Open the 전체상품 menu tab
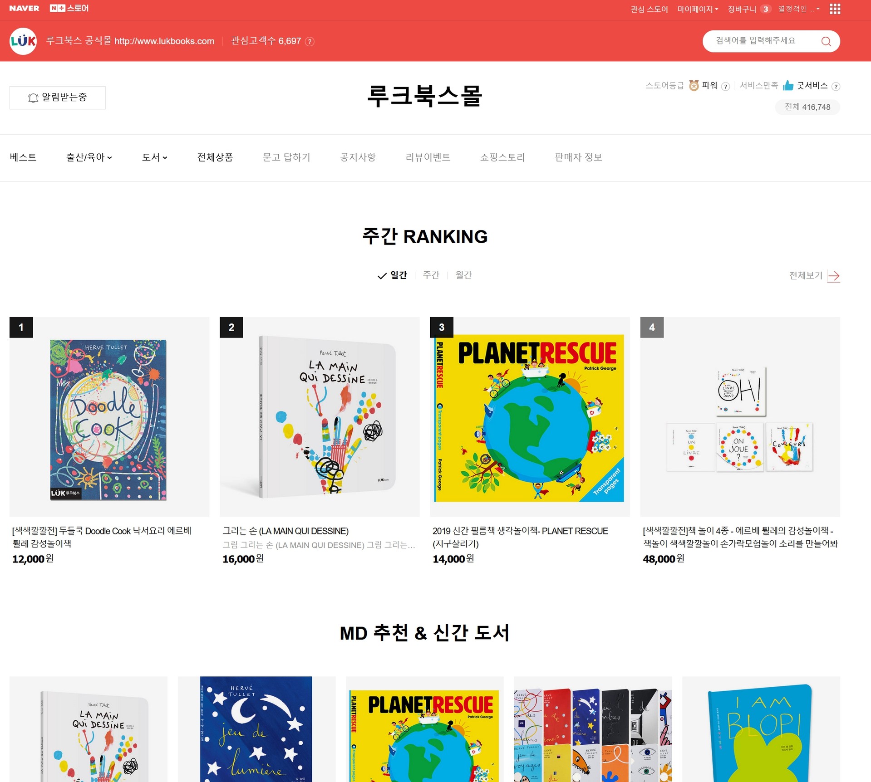The image size is (871, 782). 215,157
